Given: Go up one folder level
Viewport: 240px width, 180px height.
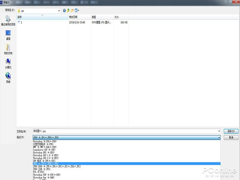Looking at the screenshot, I should point(69,11).
